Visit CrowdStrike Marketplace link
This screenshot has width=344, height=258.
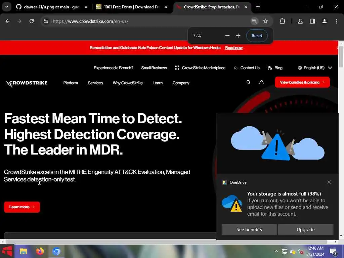200,68
